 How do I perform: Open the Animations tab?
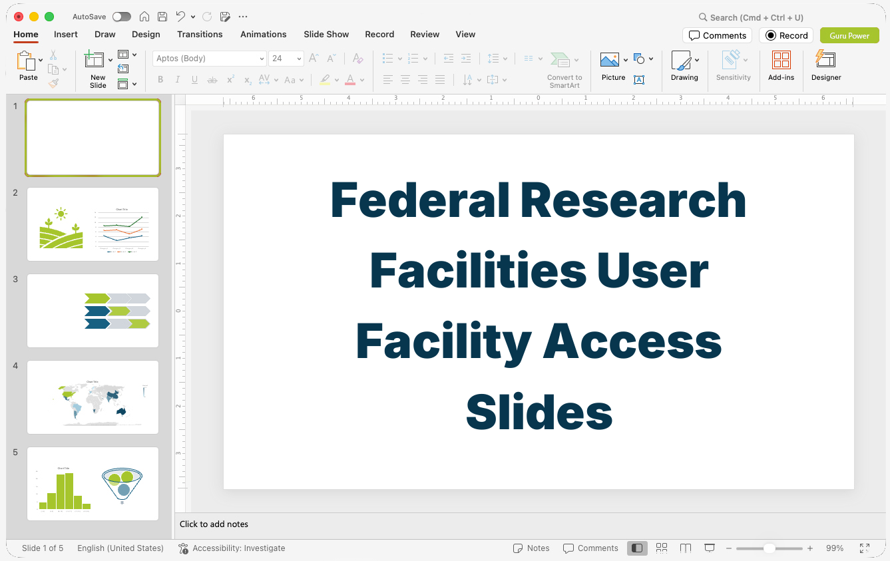point(264,35)
